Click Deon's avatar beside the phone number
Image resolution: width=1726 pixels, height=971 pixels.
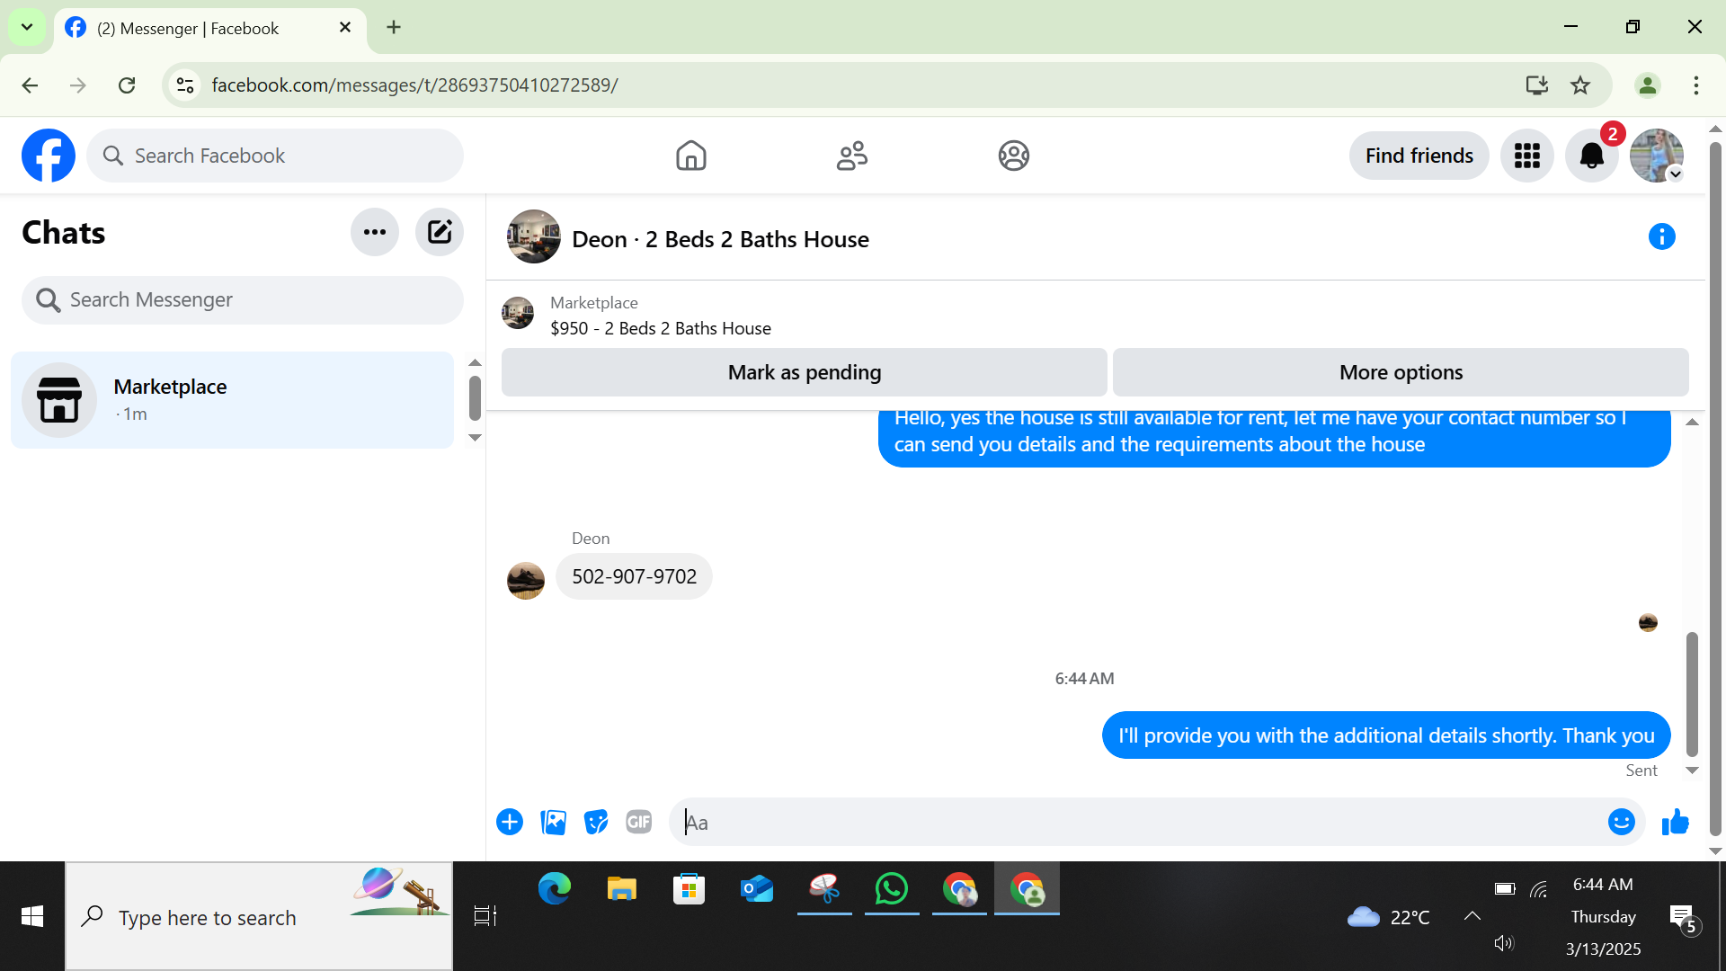tap(526, 580)
